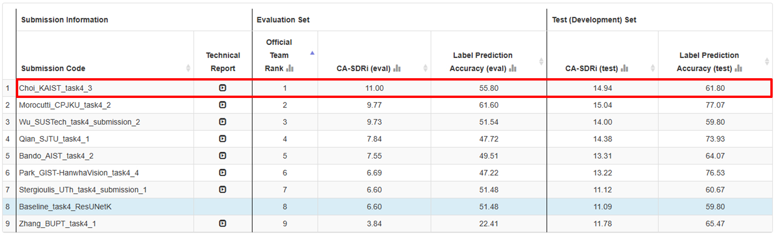Open technical report for Wu_SUSTech submission
Viewport: 775px width, 235px height.
(x=222, y=122)
